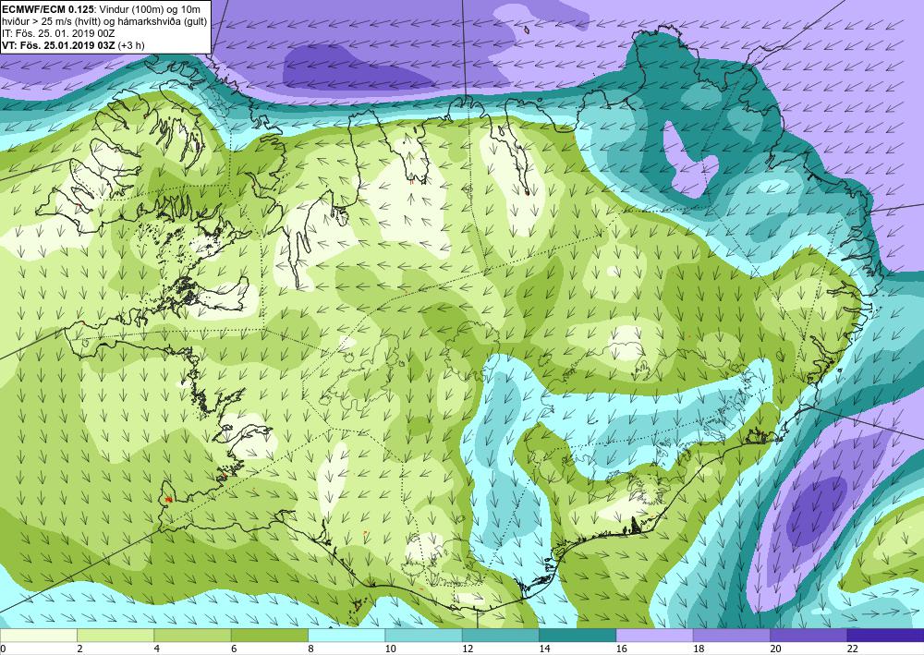Click the legend swatch between 0 and 2

point(39,635)
